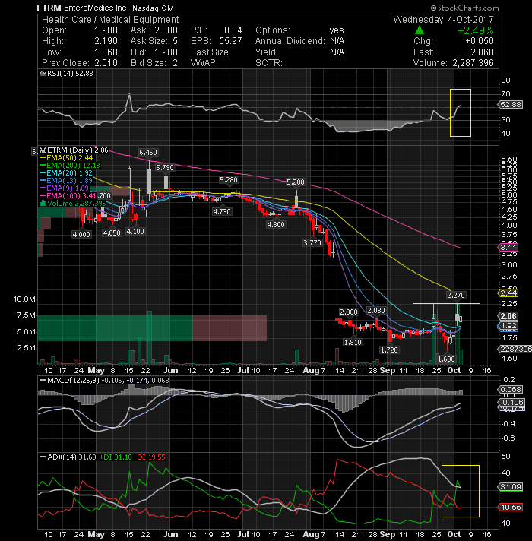
Task: Click the Prev Close value 2.010
Action: point(106,63)
